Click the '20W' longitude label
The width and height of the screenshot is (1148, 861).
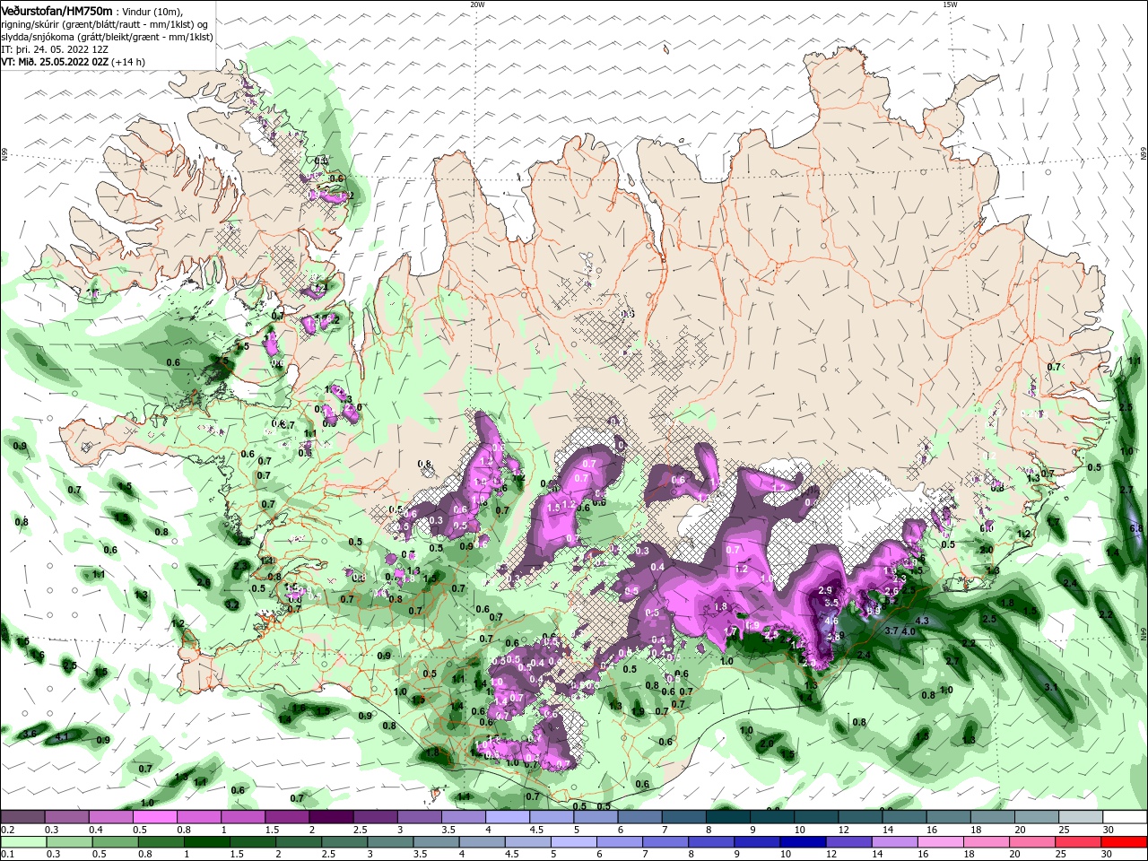pyautogui.click(x=476, y=4)
